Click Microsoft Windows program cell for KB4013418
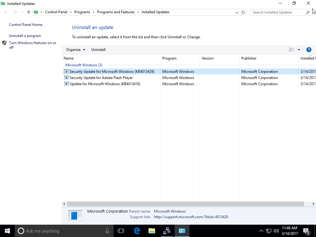Viewport: 316px width, 237px height. point(178,84)
